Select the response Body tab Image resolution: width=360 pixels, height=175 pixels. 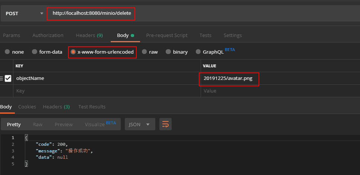click(6, 107)
